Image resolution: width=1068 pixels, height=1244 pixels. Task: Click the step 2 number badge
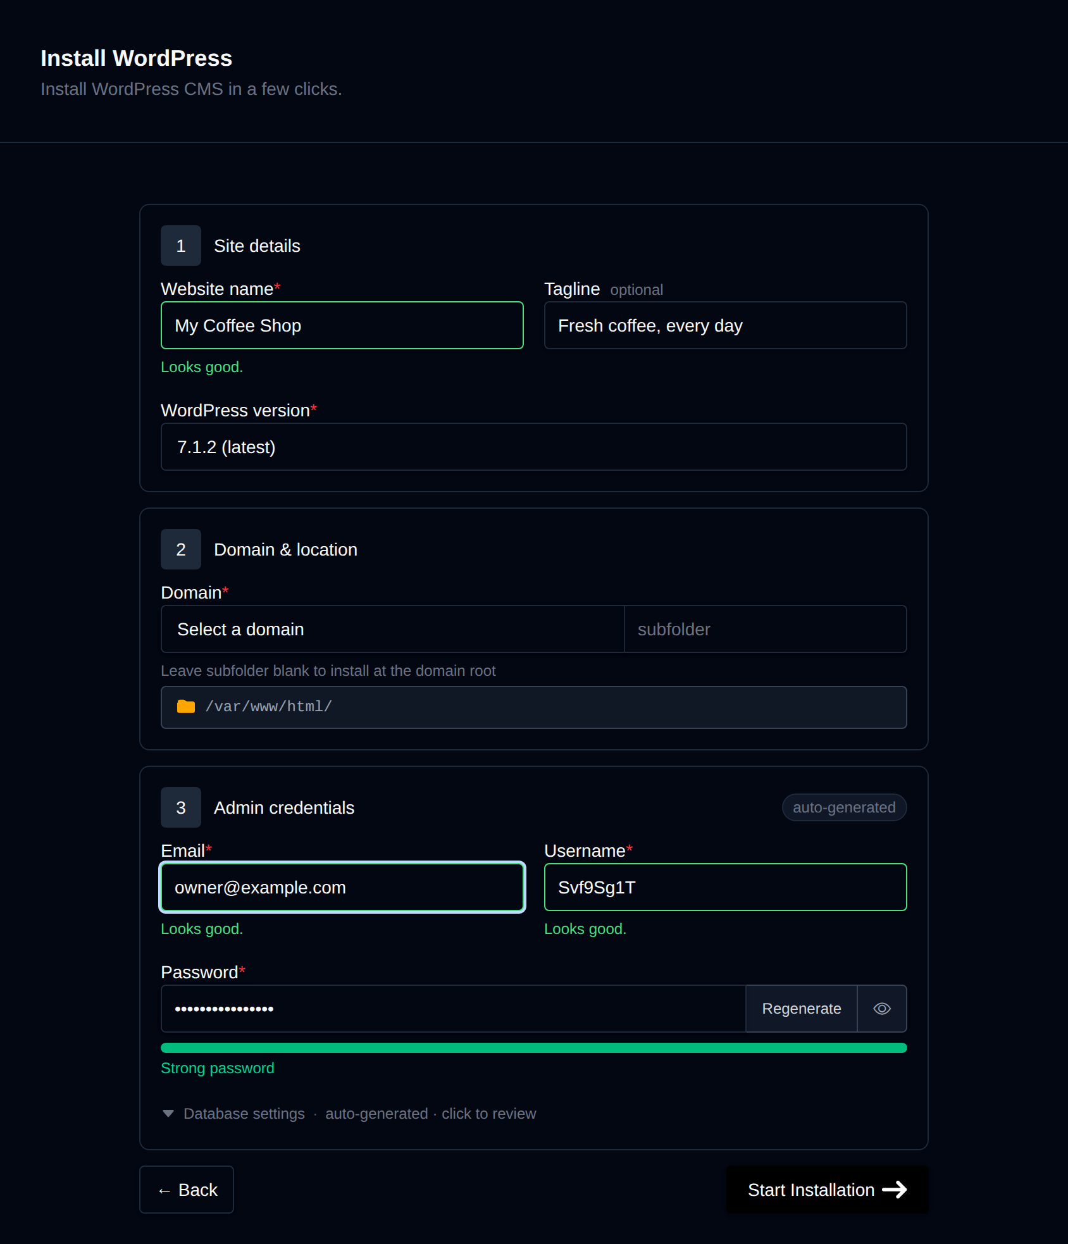click(x=181, y=549)
